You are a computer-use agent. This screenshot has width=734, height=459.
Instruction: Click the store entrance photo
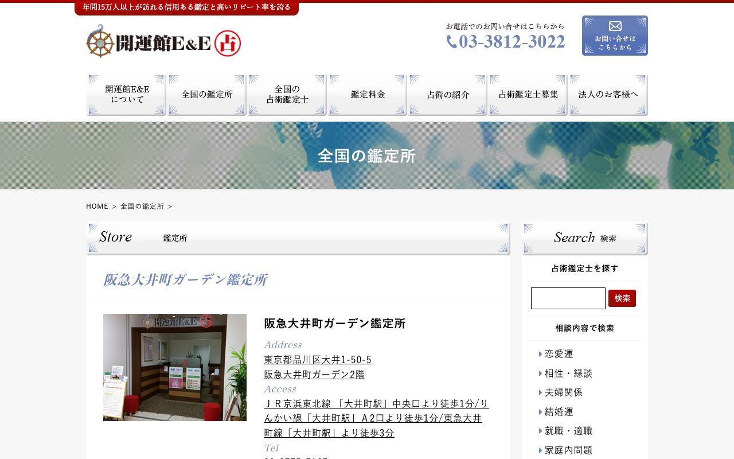click(175, 367)
